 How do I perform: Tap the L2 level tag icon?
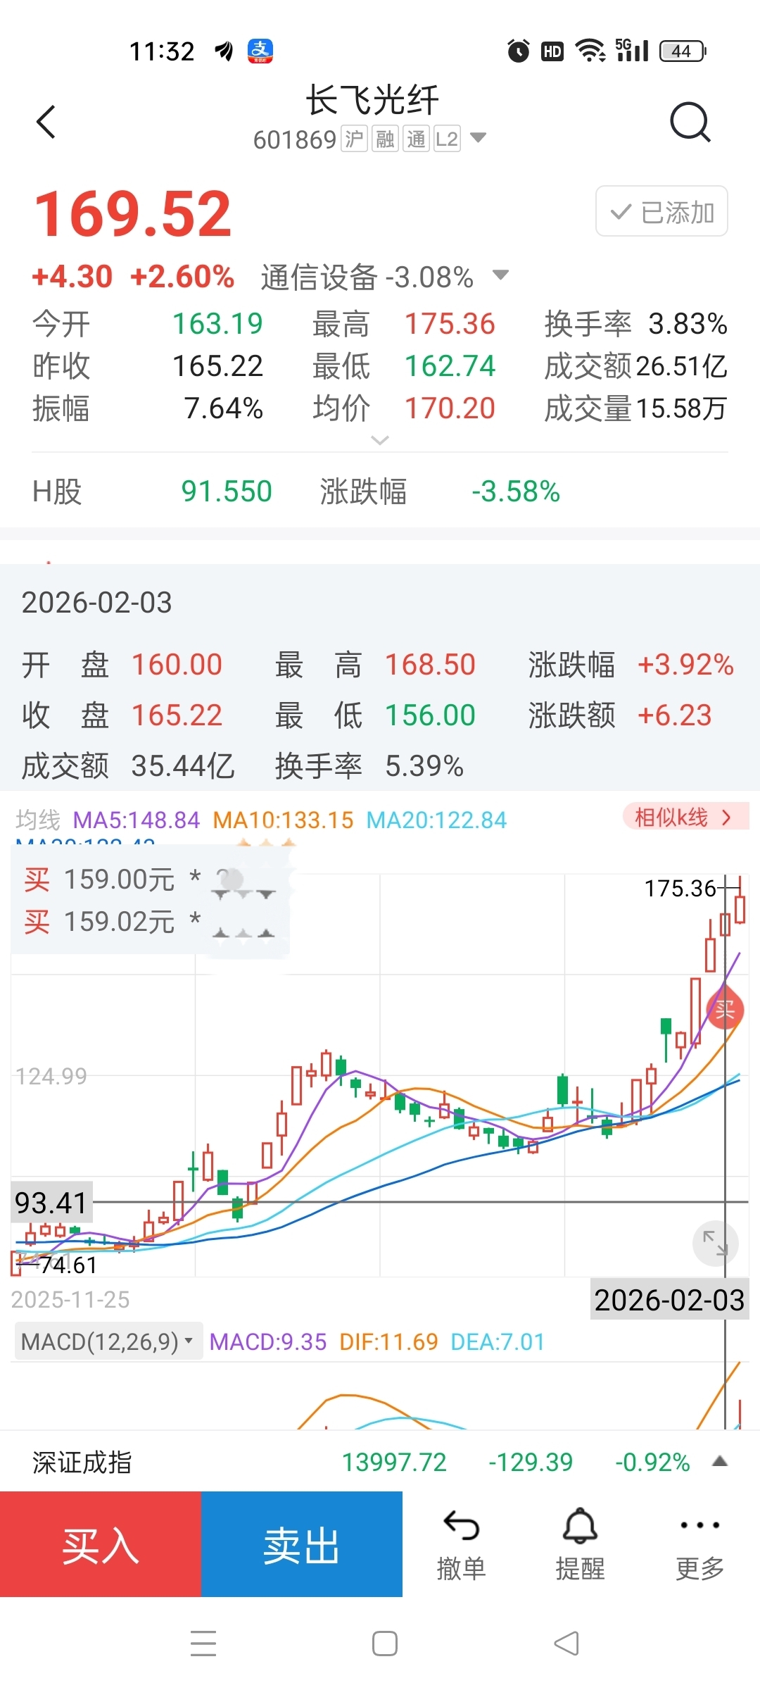pyautogui.click(x=447, y=139)
